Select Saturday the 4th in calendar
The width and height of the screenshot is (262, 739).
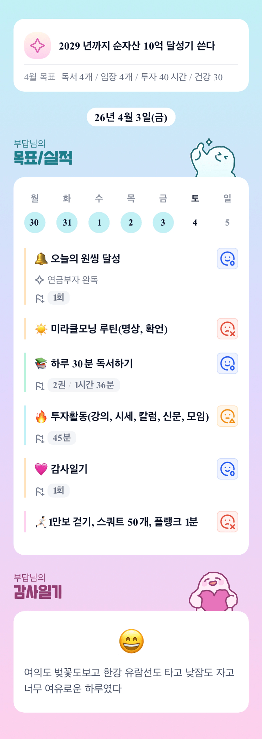pyautogui.click(x=195, y=222)
